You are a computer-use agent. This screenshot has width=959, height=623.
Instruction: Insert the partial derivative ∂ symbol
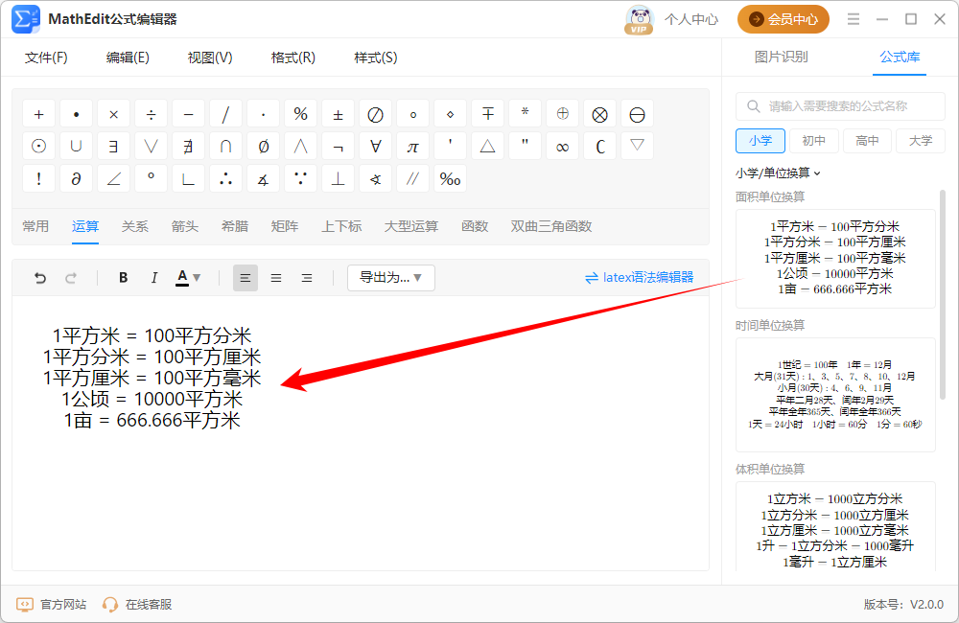[x=76, y=178]
